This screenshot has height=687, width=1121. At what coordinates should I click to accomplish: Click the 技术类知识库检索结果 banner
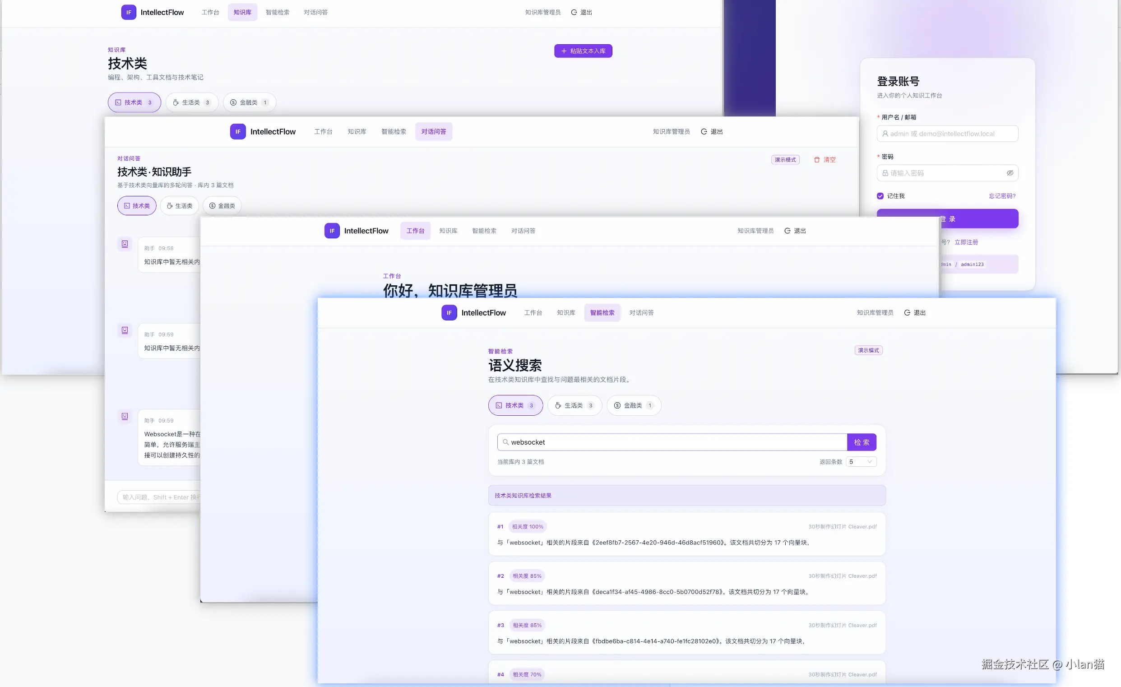coord(687,496)
